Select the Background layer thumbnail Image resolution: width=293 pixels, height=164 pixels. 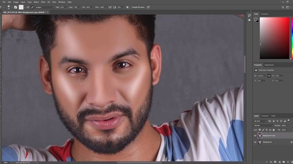coord(260,142)
